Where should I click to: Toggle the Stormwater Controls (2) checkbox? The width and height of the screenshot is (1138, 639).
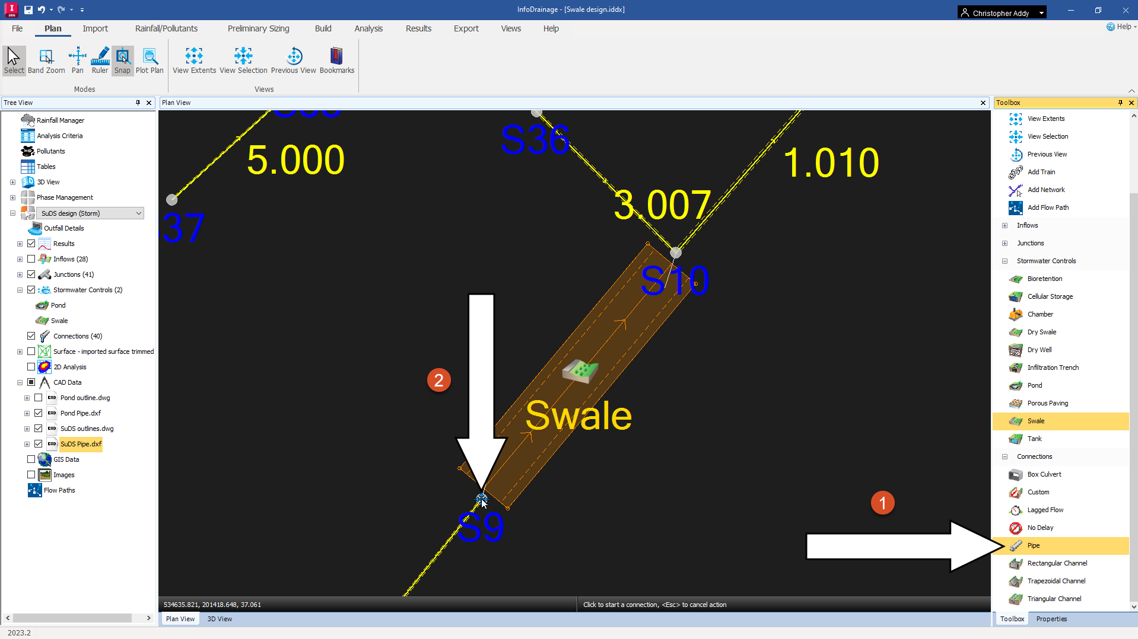(31, 290)
